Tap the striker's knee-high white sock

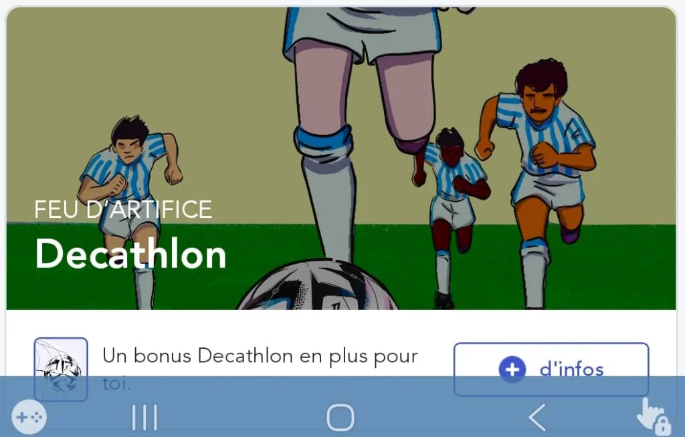329,205
